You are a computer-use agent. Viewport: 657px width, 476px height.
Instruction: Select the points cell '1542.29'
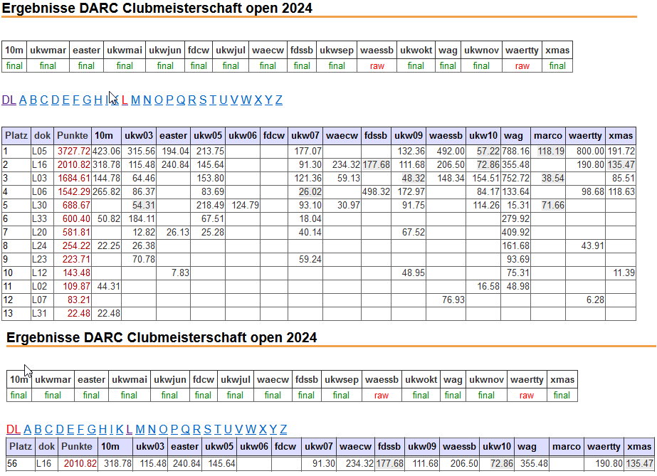(73, 191)
